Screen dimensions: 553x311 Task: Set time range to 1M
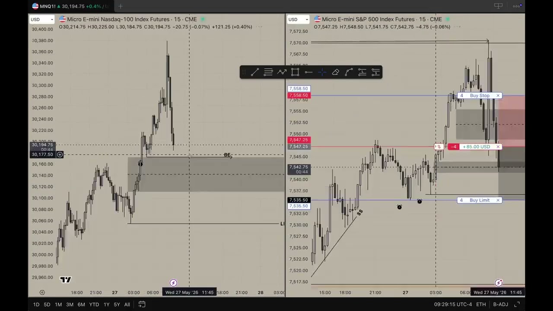click(58, 305)
